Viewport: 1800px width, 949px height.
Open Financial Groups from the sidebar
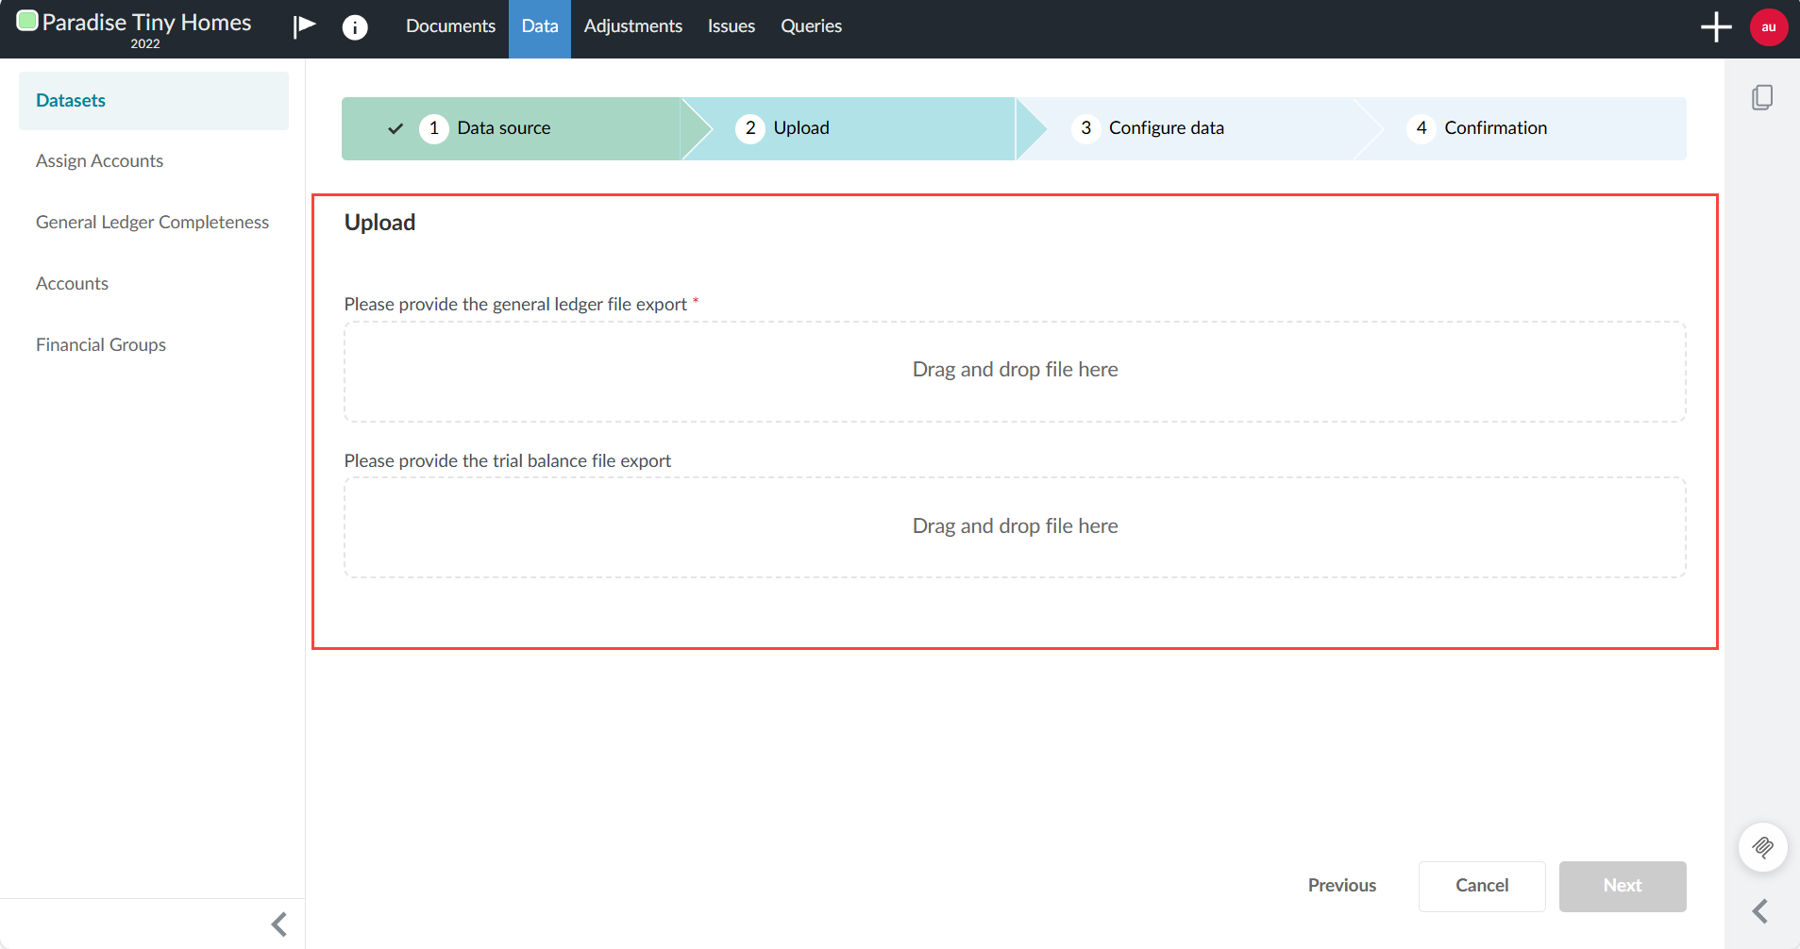click(x=100, y=343)
